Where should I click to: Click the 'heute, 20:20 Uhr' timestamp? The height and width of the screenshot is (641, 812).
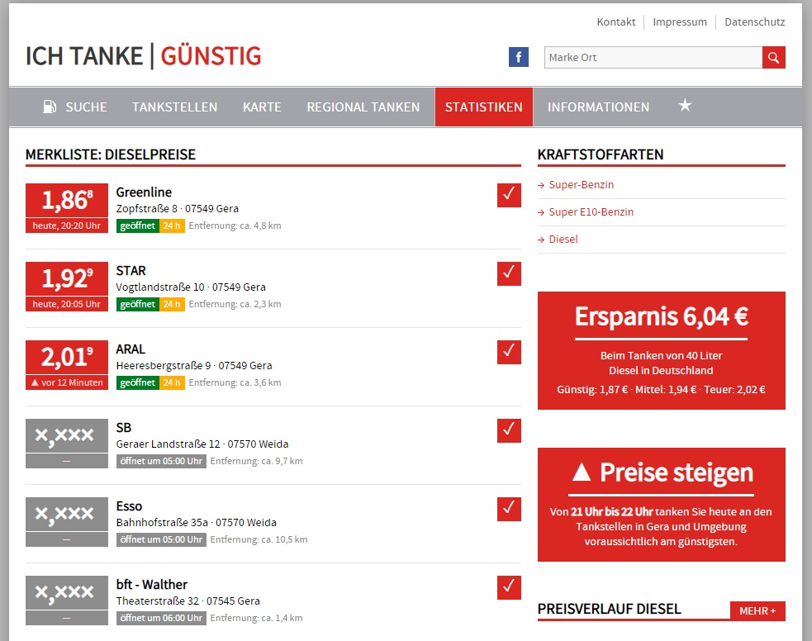pos(67,226)
